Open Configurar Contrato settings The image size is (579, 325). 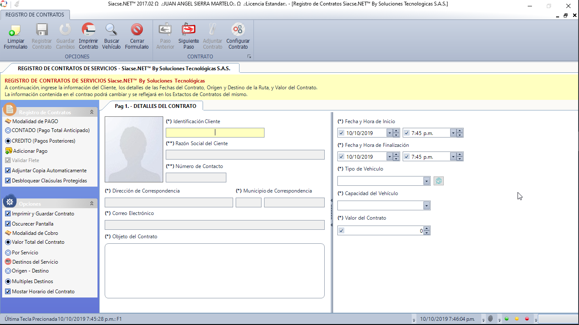point(238,36)
